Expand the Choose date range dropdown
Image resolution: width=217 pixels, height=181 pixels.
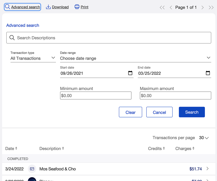tap(136, 58)
